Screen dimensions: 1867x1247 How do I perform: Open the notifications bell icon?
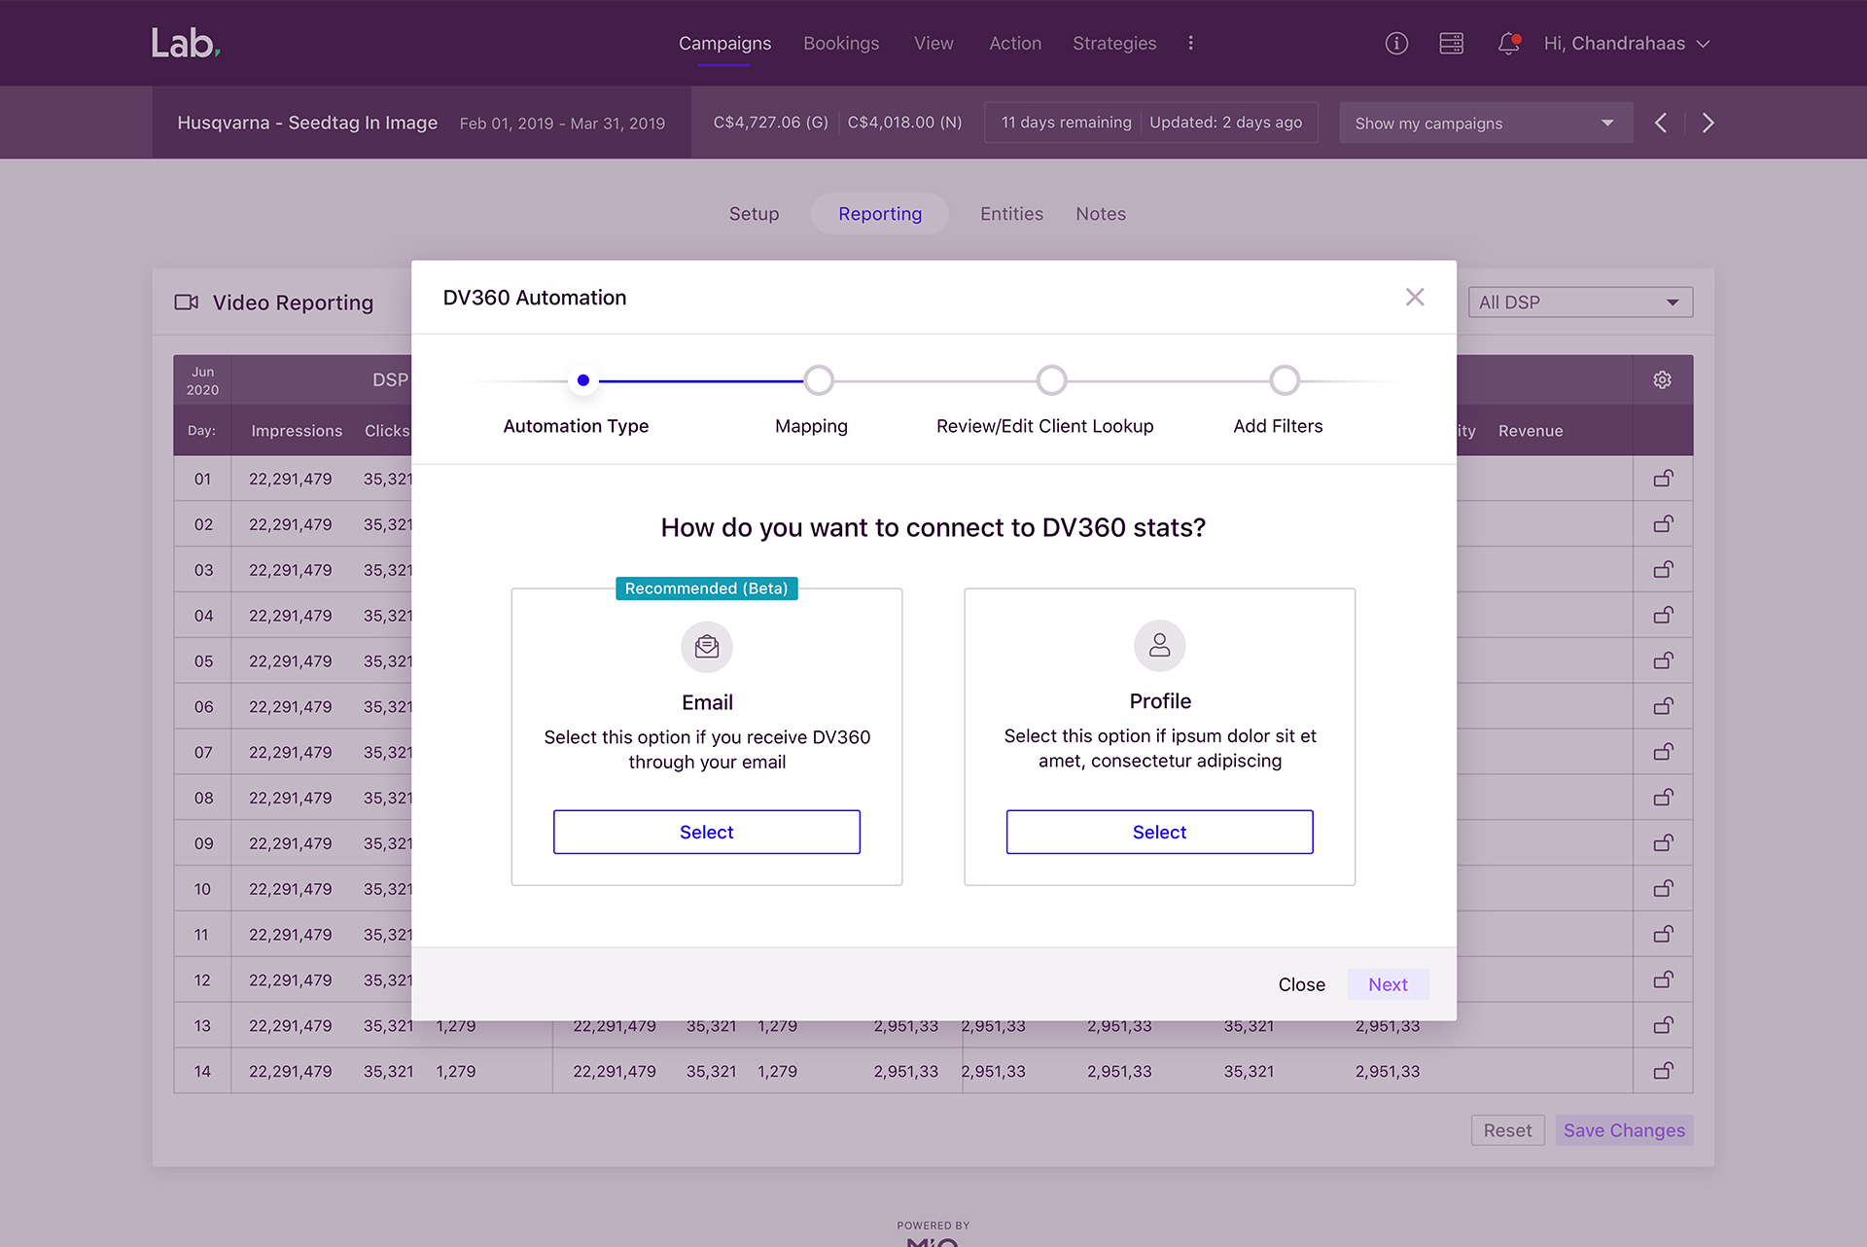point(1508,44)
